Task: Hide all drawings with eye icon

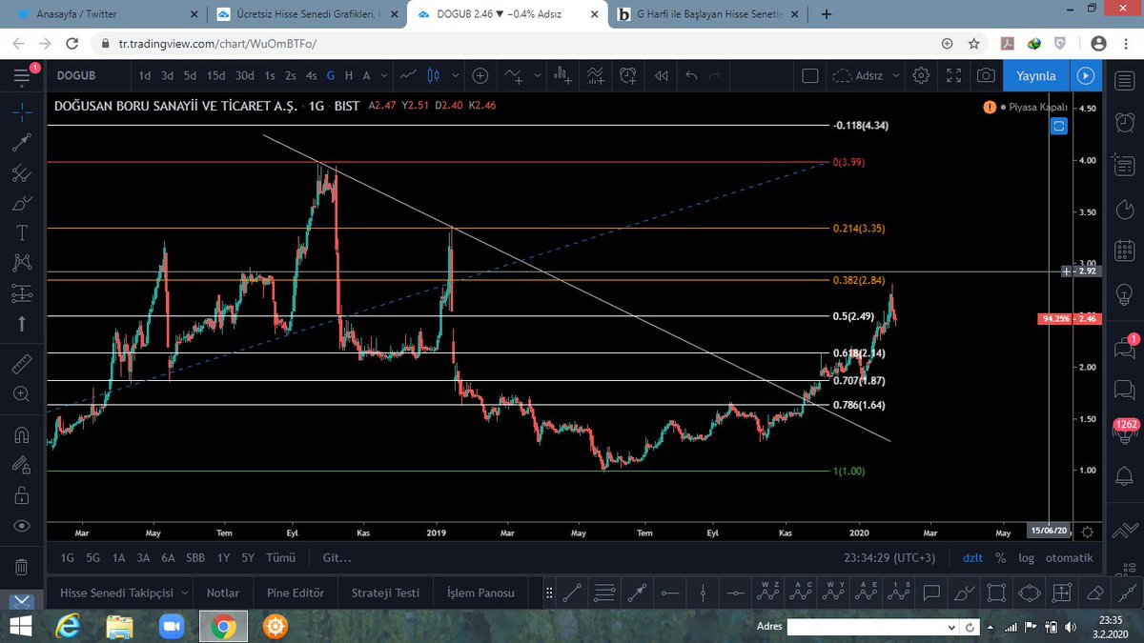Action: [21, 526]
